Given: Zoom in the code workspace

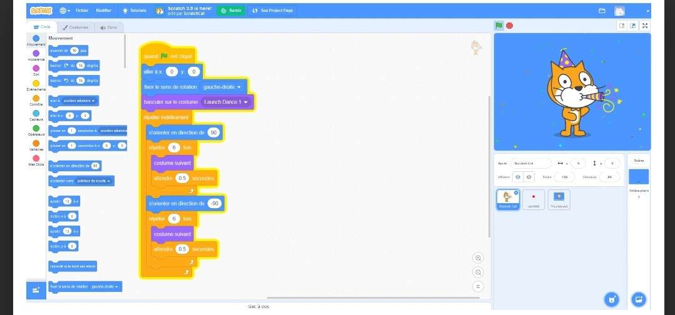Looking at the screenshot, I should click(478, 258).
